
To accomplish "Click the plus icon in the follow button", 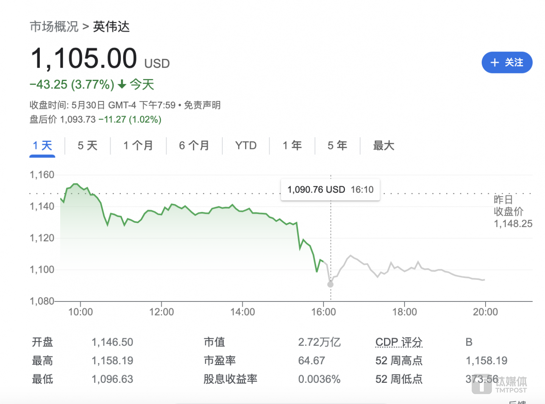I will tap(495, 62).
